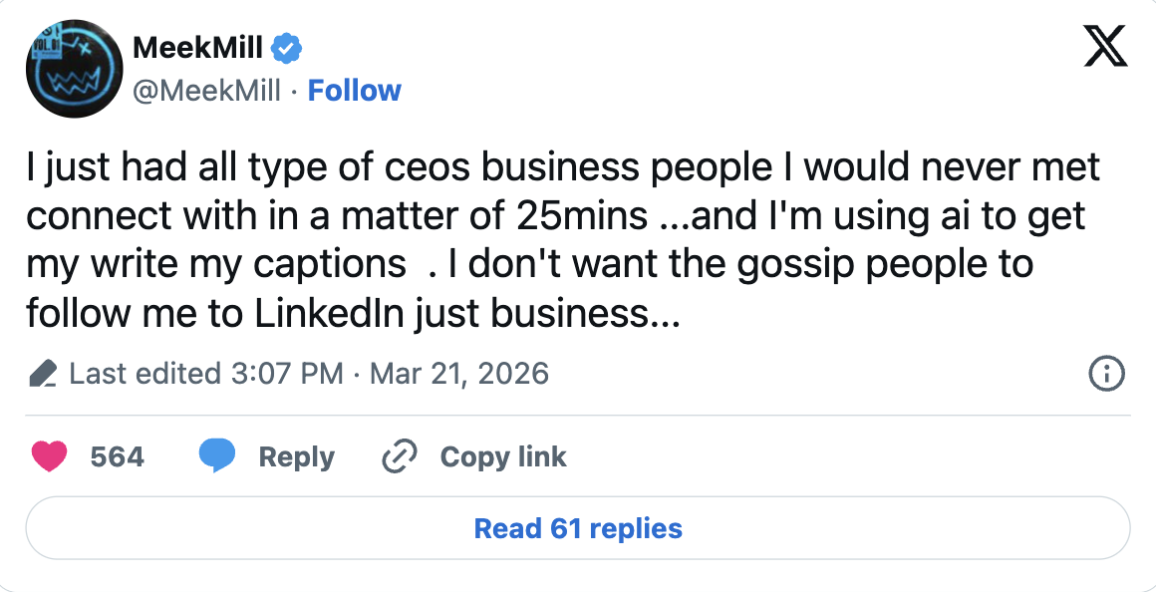
Task: Like the tweet with the heart icon
Action: pyautogui.click(x=49, y=456)
